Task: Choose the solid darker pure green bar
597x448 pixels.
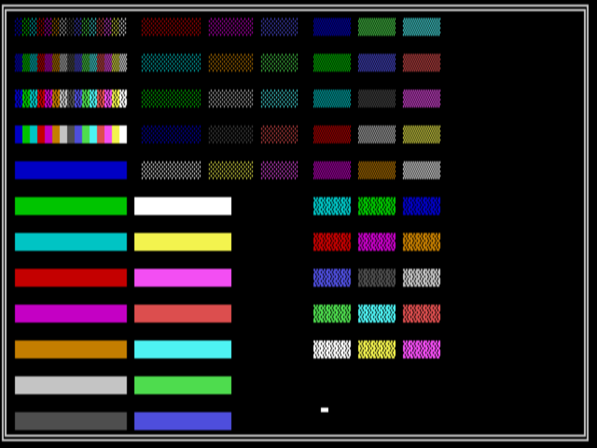Action: [x=71, y=206]
